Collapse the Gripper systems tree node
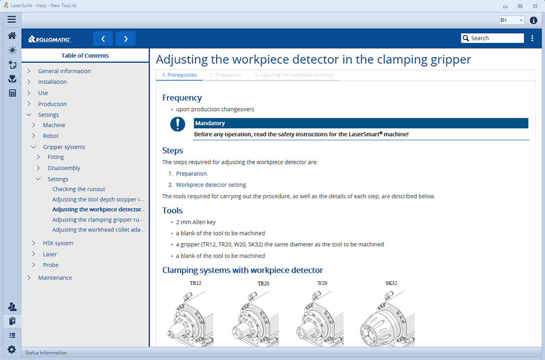The image size is (545, 360). click(x=34, y=147)
